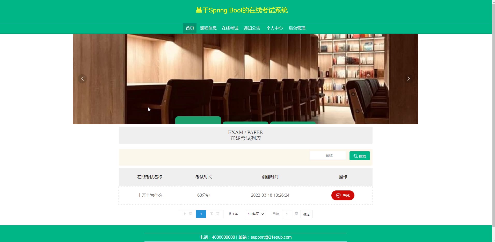Open 后台管理 in navigation bar
This screenshot has width=495, height=242.
pos(297,28)
